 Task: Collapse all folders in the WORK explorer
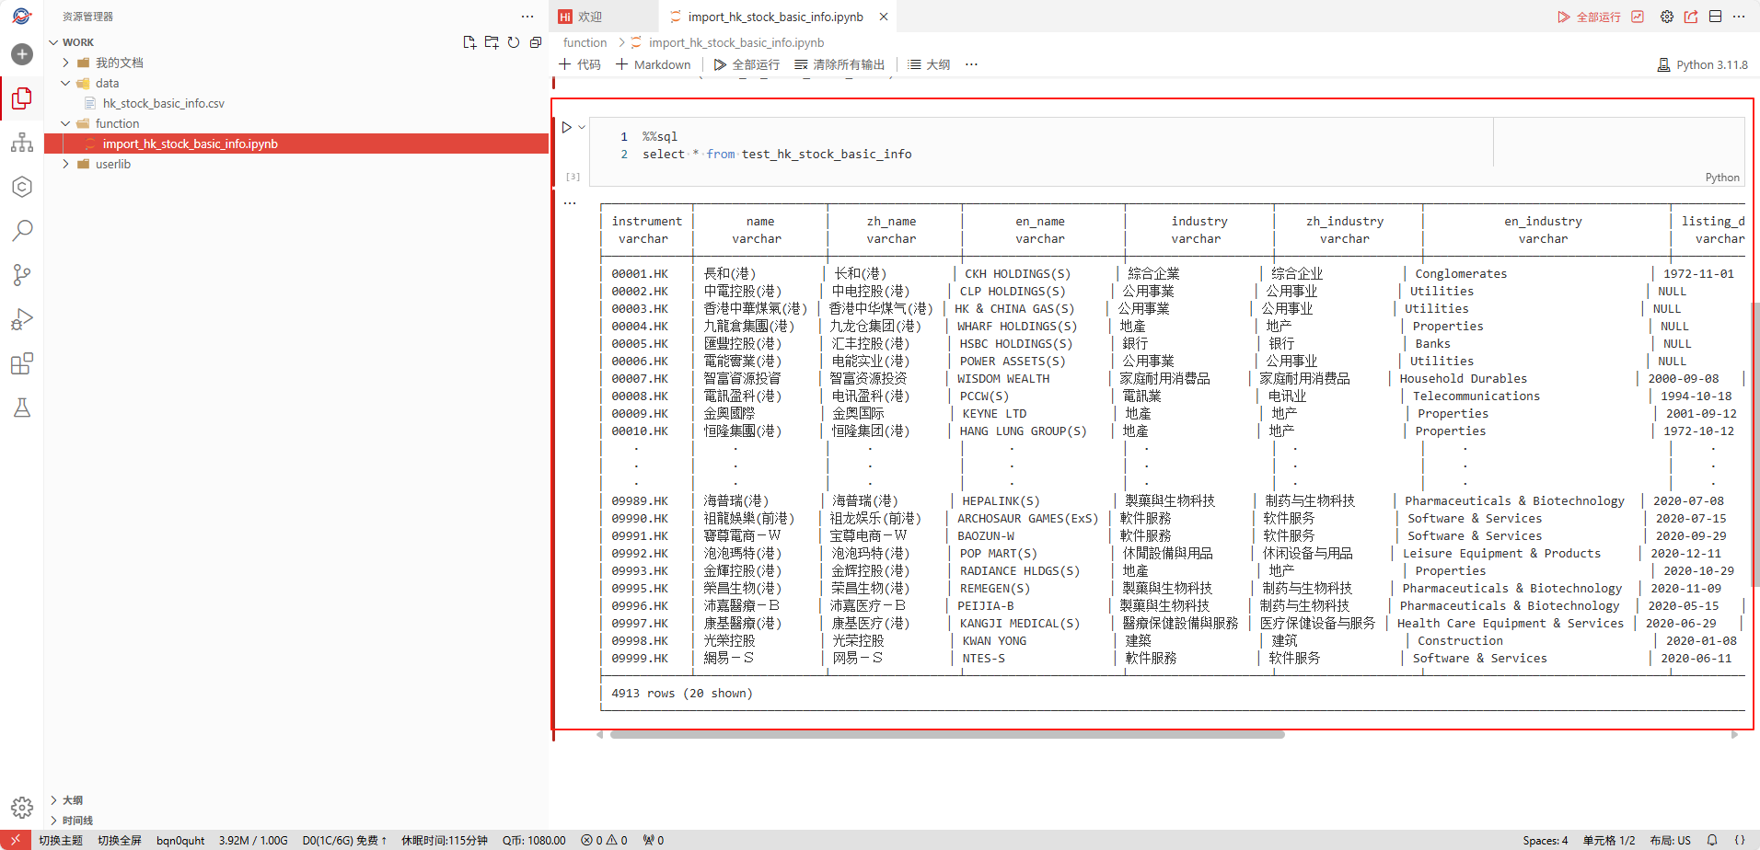click(x=536, y=42)
